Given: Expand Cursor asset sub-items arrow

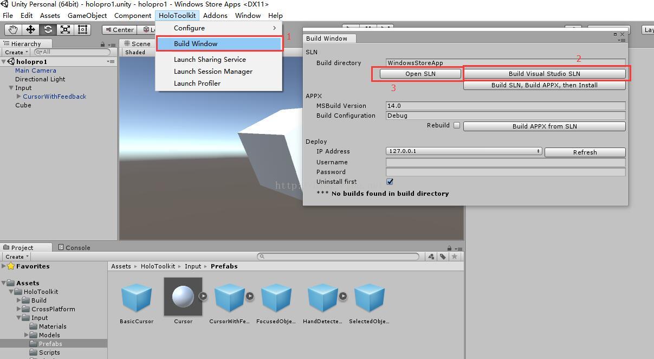Looking at the screenshot, I should coord(203,296).
